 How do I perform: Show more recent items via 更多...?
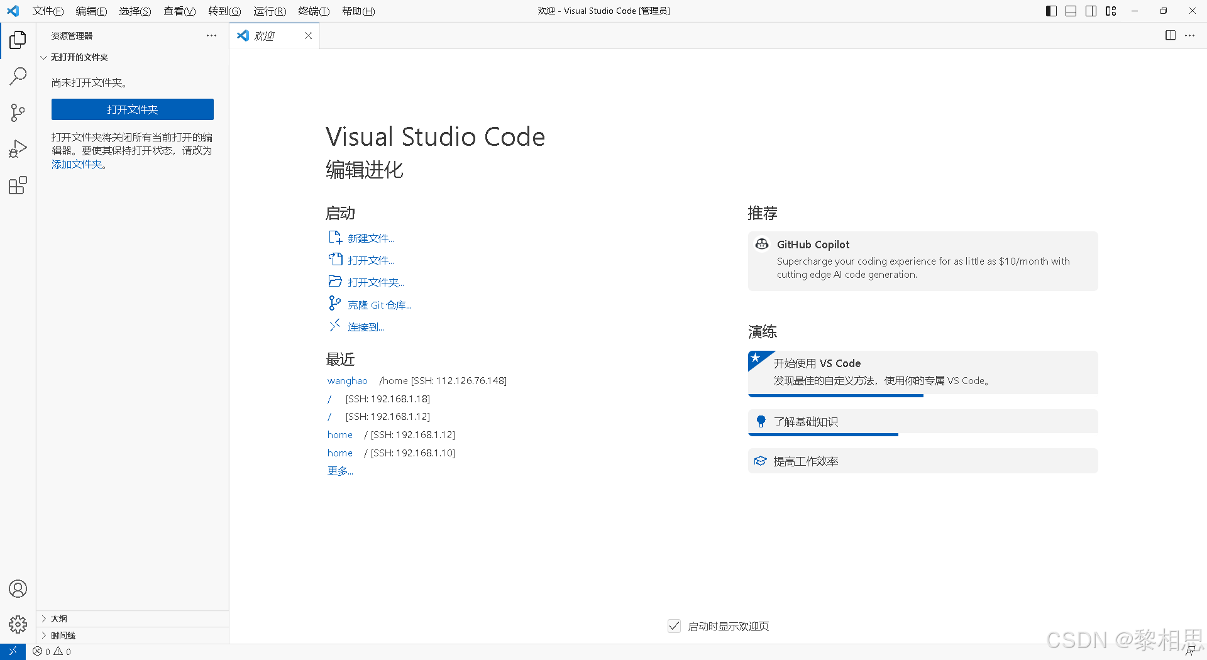[x=340, y=471]
